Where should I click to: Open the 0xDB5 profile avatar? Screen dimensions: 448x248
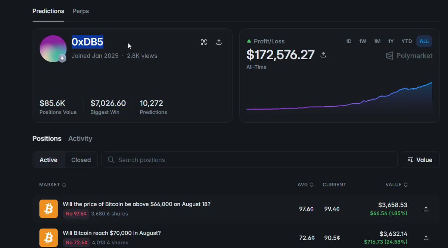point(53,48)
